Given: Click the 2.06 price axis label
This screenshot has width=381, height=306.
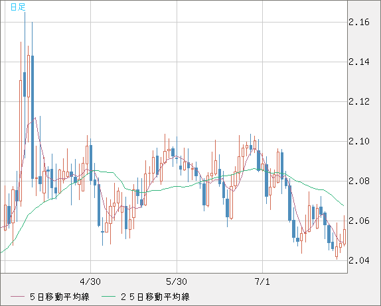Looking at the screenshot, I should click(359, 221).
